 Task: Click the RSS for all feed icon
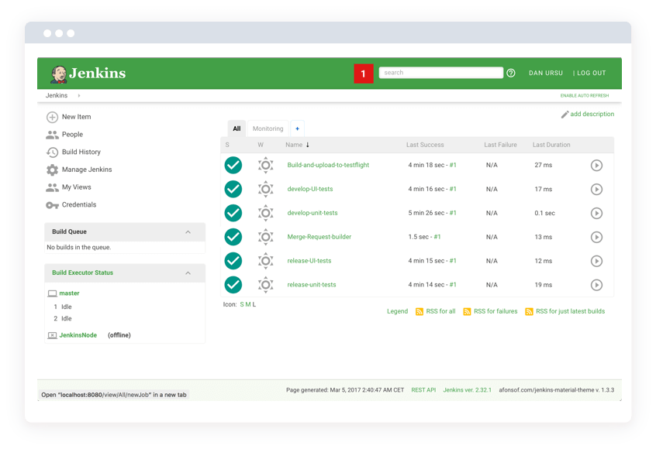419,311
